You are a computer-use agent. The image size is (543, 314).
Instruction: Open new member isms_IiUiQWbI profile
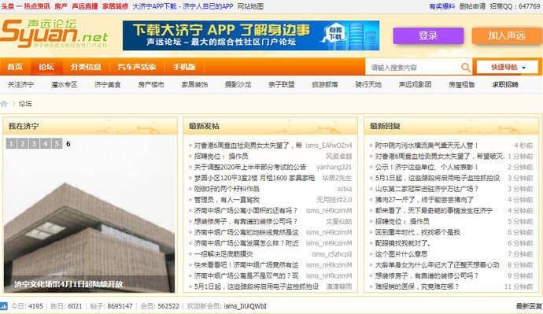[245, 306]
